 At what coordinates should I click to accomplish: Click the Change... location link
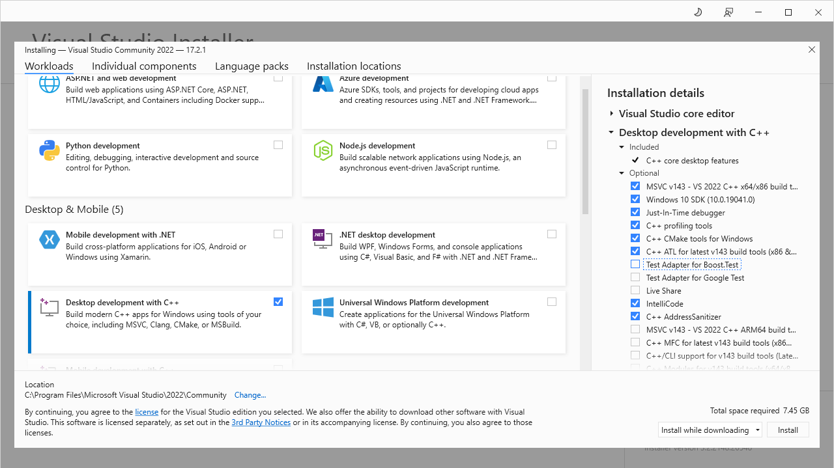(250, 395)
